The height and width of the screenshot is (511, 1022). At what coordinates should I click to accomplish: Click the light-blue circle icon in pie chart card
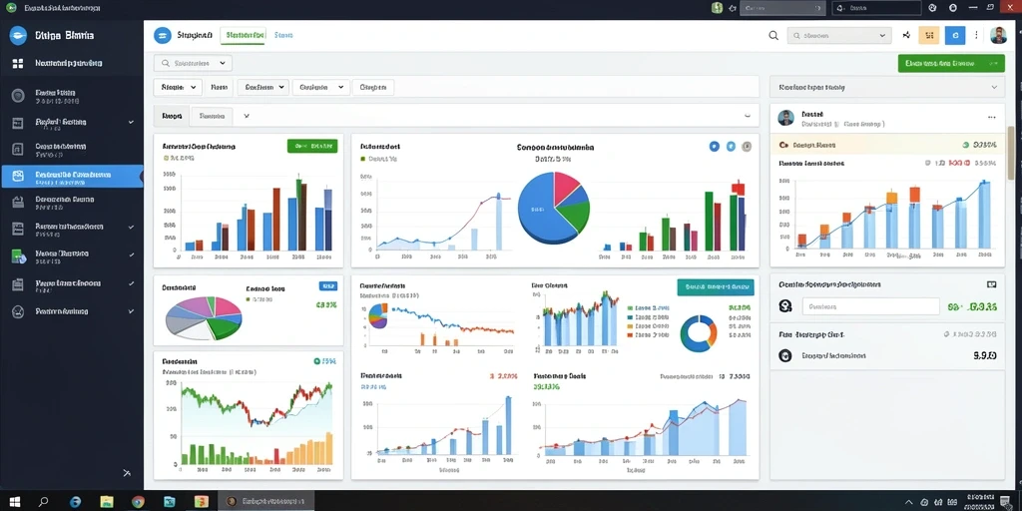(x=731, y=147)
